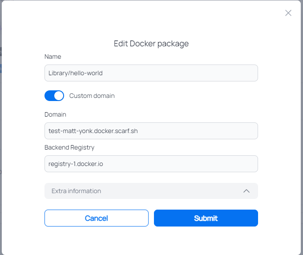Select the Backend Registry input box
The image size is (303, 255).
click(x=151, y=164)
